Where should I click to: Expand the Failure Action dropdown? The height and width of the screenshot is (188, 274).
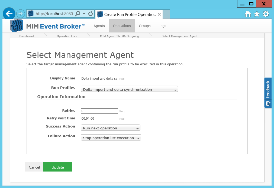point(111,137)
